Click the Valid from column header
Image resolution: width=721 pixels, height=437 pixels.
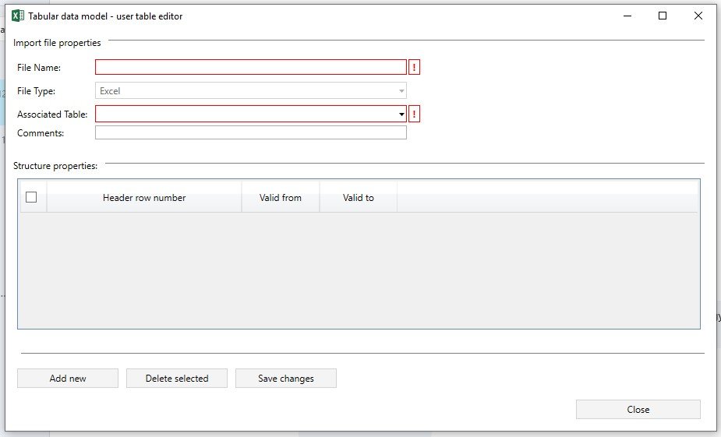pyautogui.click(x=281, y=198)
